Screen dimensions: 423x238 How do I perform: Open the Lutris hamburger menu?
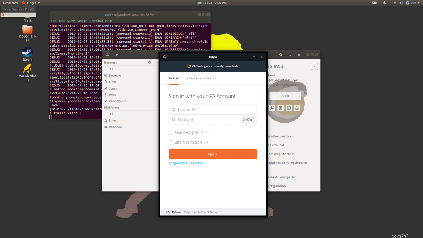pos(299,55)
